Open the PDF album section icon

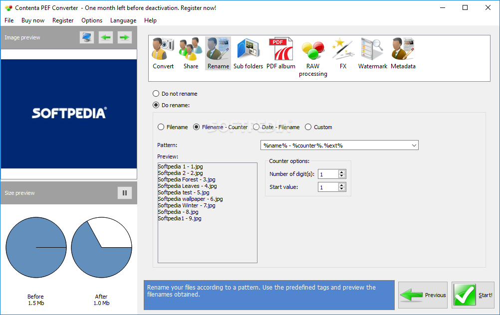click(x=280, y=53)
